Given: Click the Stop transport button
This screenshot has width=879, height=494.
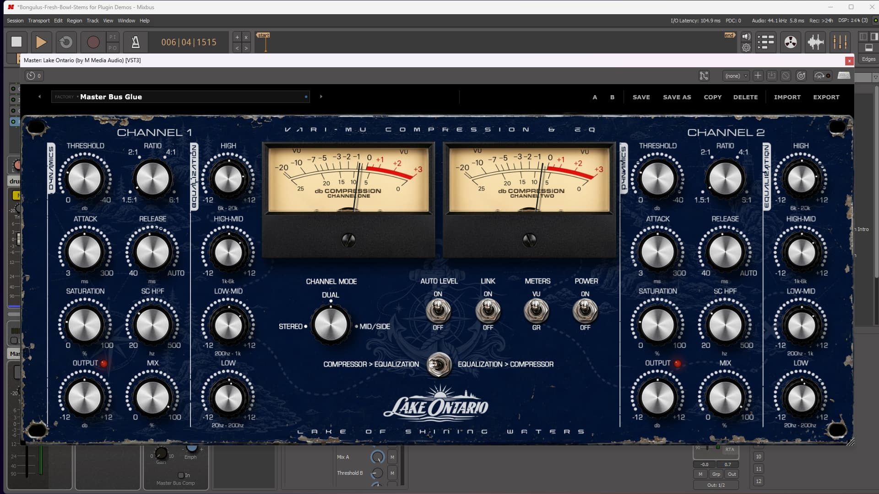Looking at the screenshot, I should [16, 42].
